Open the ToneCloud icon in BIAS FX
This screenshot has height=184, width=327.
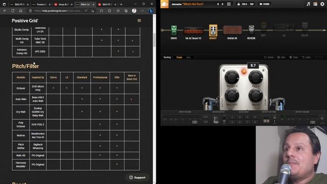[165, 4]
